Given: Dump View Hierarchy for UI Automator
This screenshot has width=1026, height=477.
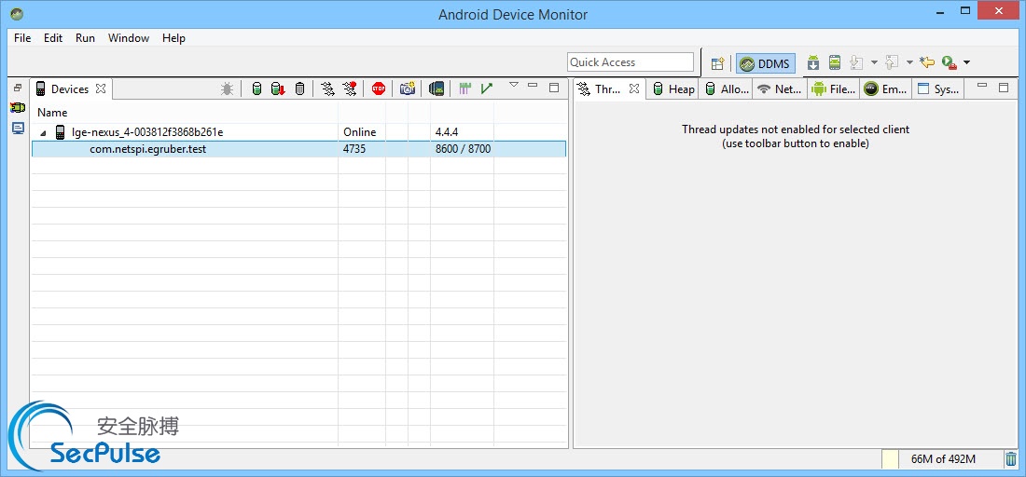Looking at the screenshot, I should click(x=437, y=89).
